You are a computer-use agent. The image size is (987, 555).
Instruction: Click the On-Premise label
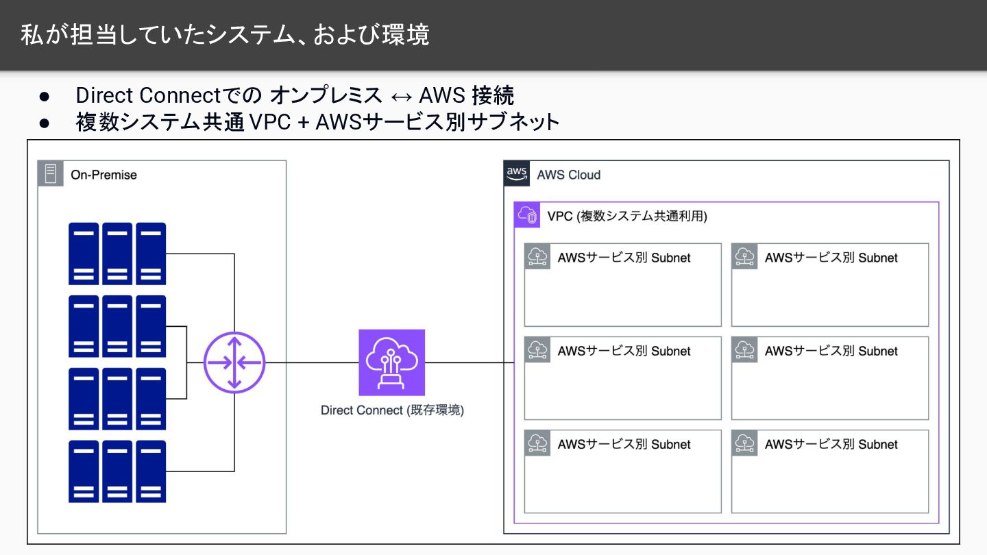point(103,175)
